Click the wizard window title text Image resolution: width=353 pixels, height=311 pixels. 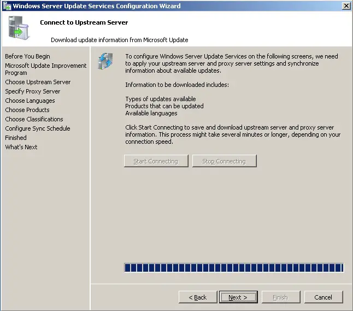97,6
